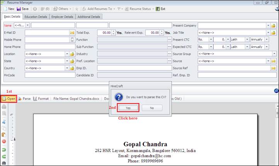
Task: Click the red delete icon in editor sidebar
Action: pyautogui.click(x=4, y=141)
